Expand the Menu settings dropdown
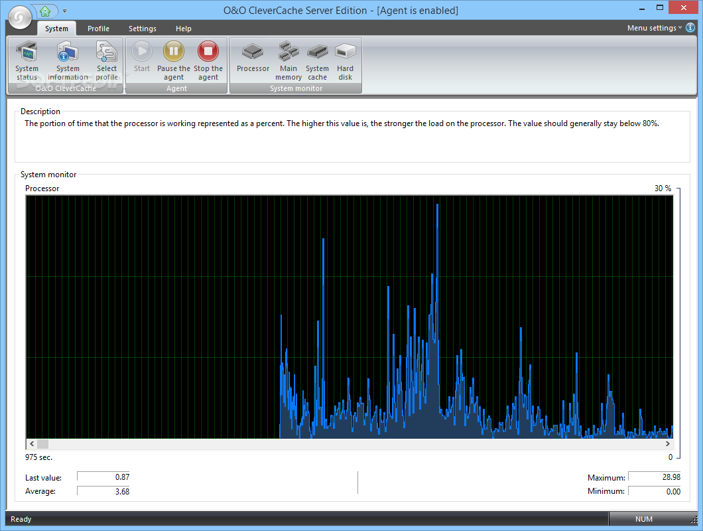703x531 pixels. click(x=655, y=28)
